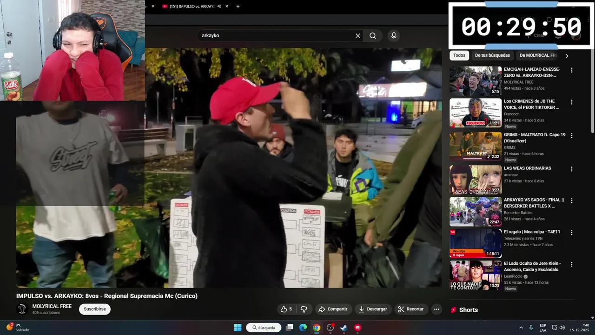Open options for LAS WEAS ORDINARIAS
595x335 pixels.
point(572,169)
